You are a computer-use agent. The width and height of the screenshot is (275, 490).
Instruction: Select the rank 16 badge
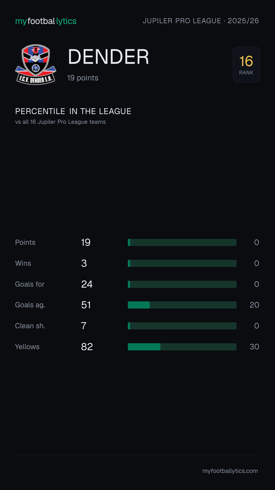coord(246,65)
